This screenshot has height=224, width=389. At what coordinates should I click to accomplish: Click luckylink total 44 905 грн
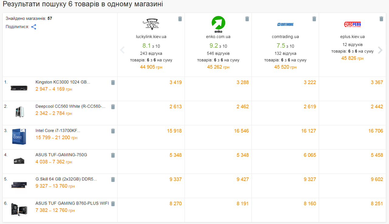tap(151, 67)
